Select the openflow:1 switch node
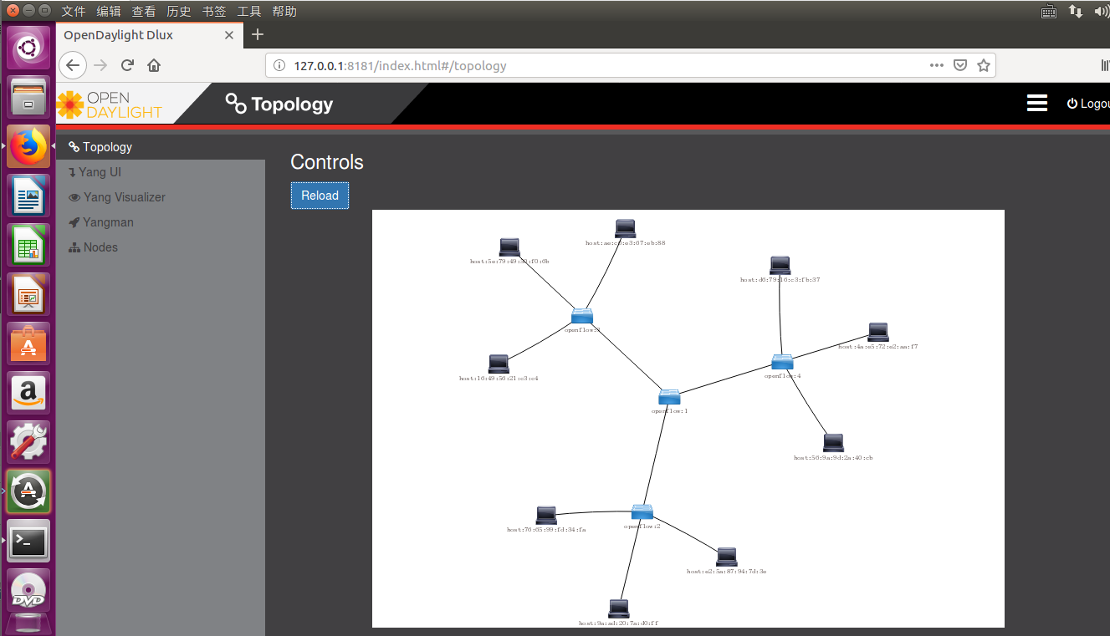 coord(669,396)
